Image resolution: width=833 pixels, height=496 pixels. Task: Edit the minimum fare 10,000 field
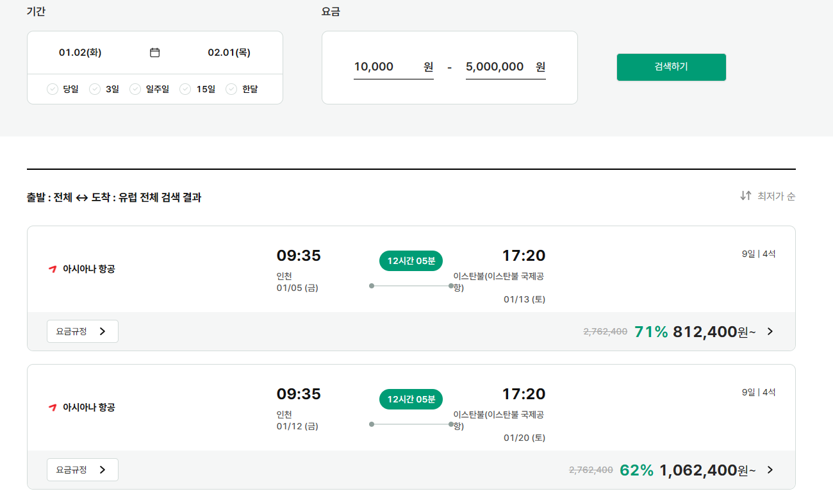(x=393, y=67)
